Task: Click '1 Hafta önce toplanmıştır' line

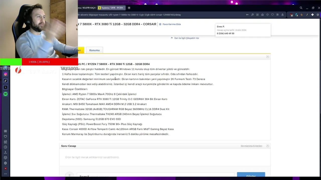Action: click(x=130, y=74)
